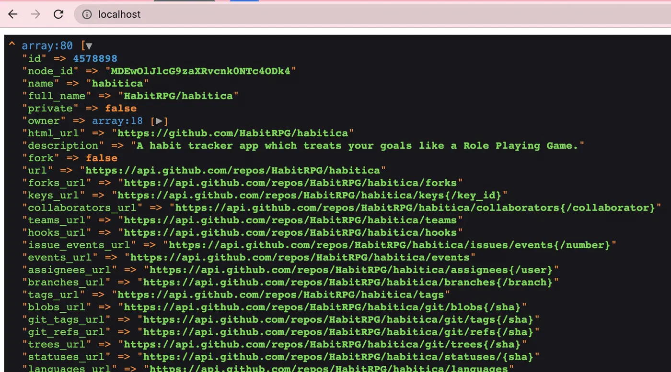Expand the owner array:18 triangle
This screenshot has width=671, height=372.
tap(159, 121)
